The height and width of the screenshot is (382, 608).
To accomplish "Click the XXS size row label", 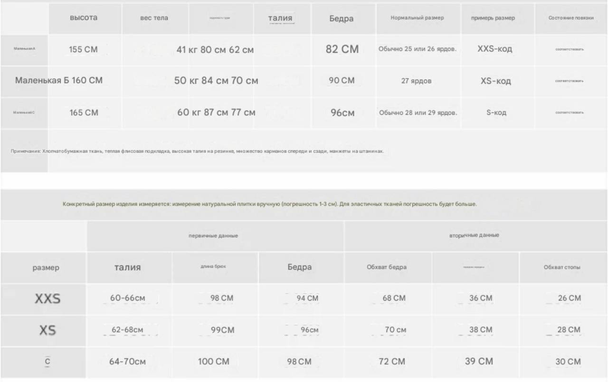I will point(47,299).
